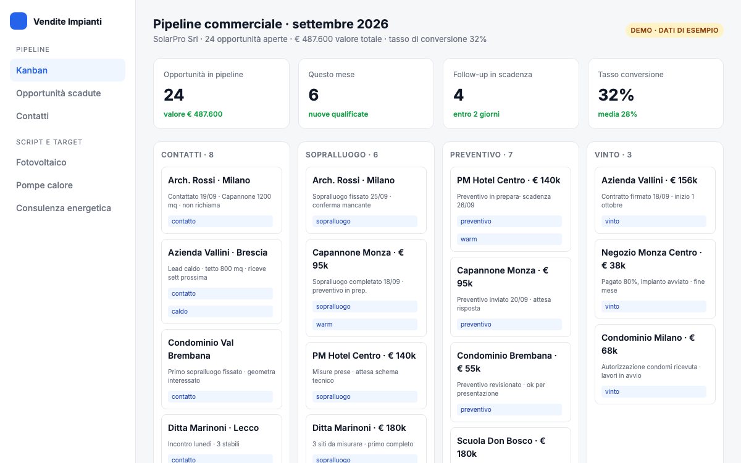This screenshot has height=463, width=741.
Task: Click the blue Vendite Impianti logo icon
Action: [x=19, y=21]
